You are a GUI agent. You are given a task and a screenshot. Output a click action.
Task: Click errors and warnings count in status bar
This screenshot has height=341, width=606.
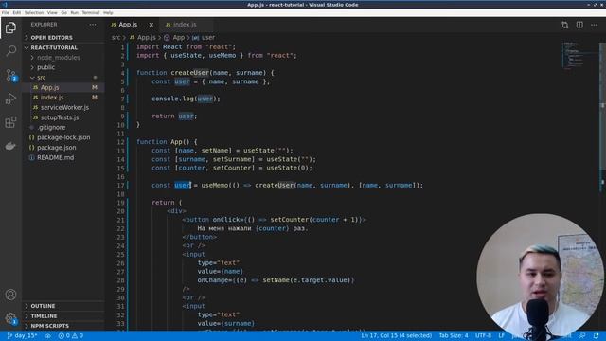[71, 335]
